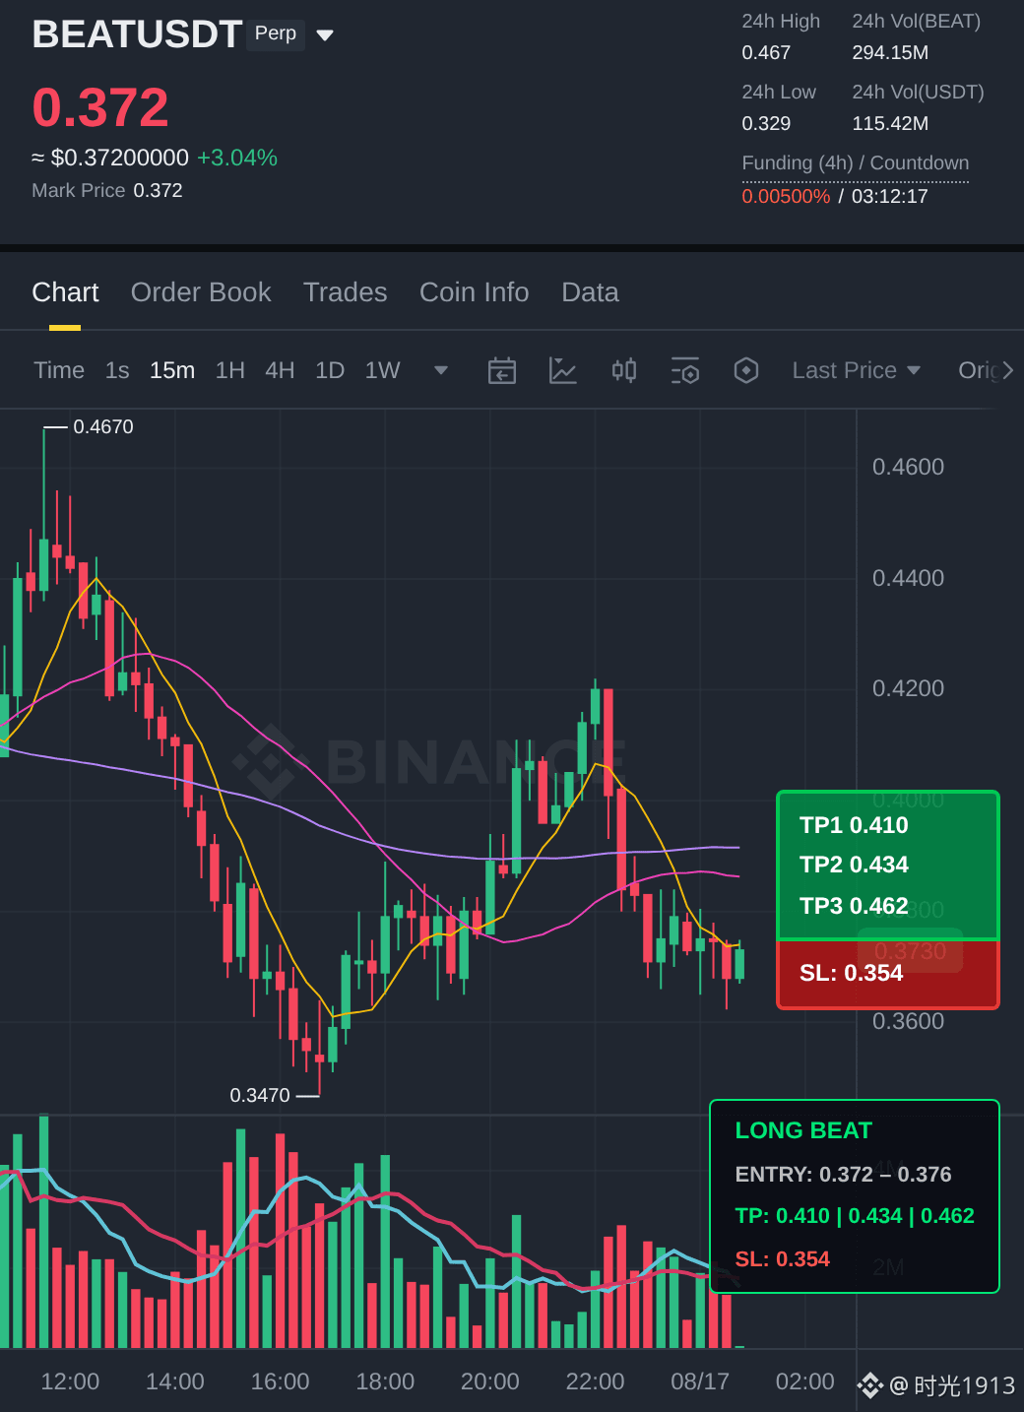Click the ≈ $0.37200000 USD price
Viewport: 1024px width, 1412px height.
[110, 158]
